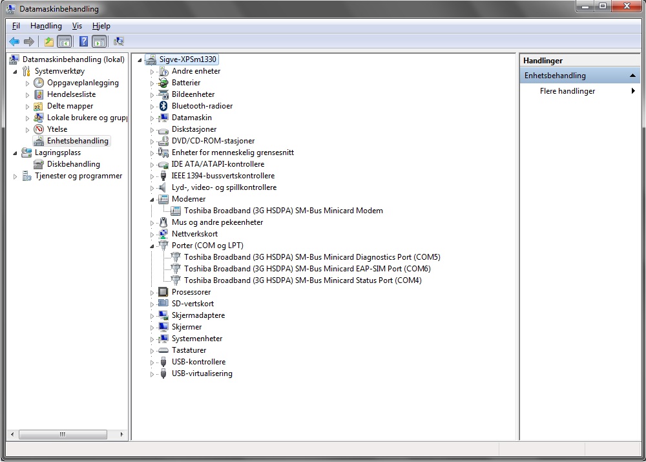646x462 pixels.
Task: Click the USB-kontrollere plug icon
Action: pyautogui.click(x=163, y=362)
